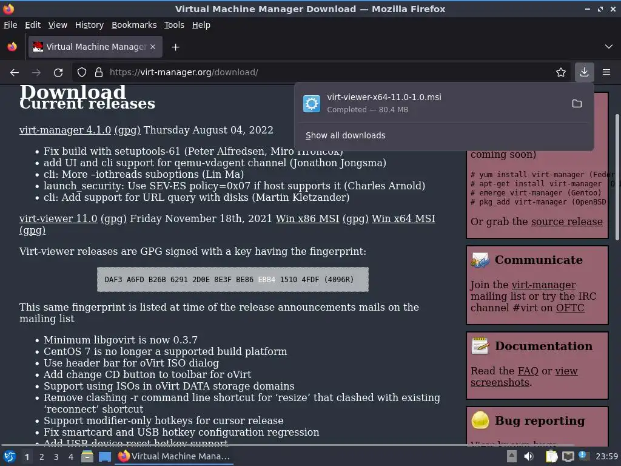Viewport: 621px width, 466px height.
Task: Show downloaded msi in containing folder
Action: [577, 103]
